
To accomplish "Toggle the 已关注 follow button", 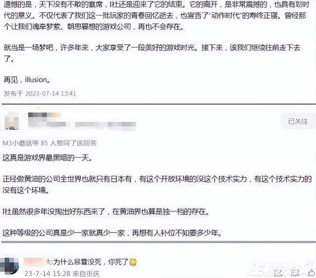I will click(298, 121).
